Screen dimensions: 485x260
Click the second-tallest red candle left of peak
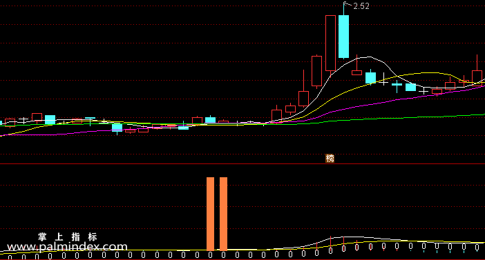(316, 71)
